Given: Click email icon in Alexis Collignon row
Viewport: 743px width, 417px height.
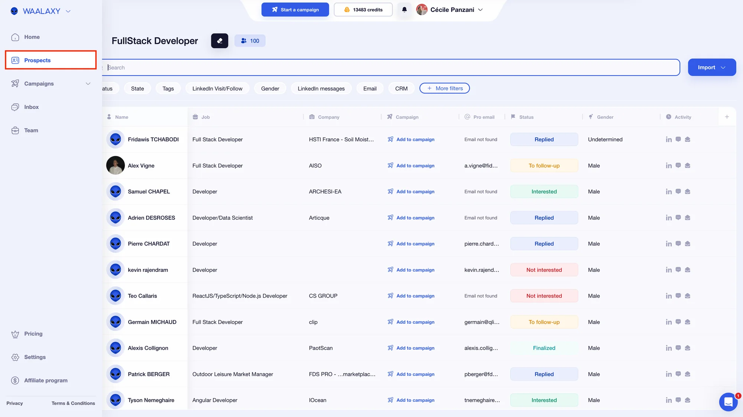Looking at the screenshot, I should (x=688, y=348).
